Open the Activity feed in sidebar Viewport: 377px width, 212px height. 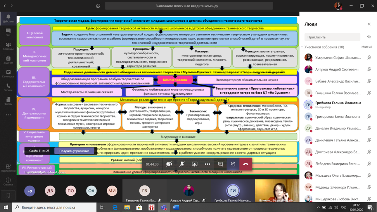pyautogui.click(x=8, y=19)
